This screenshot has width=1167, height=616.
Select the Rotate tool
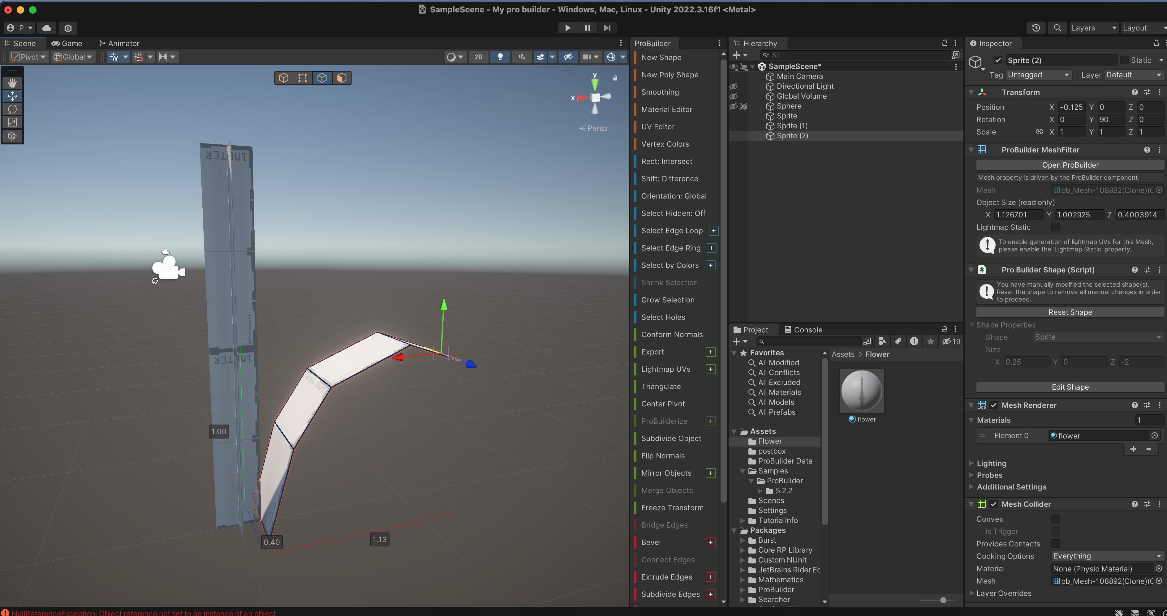click(x=12, y=109)
